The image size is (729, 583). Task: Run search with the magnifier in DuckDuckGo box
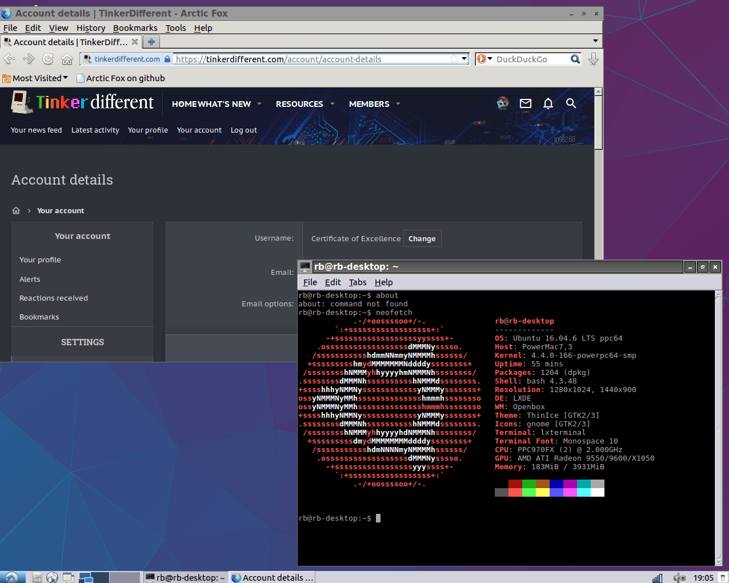(x=575, y=59)
